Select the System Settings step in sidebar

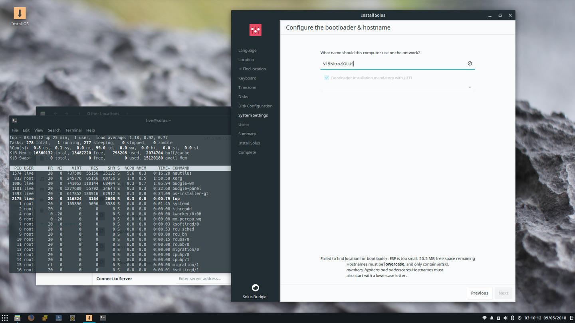[253, 115]
